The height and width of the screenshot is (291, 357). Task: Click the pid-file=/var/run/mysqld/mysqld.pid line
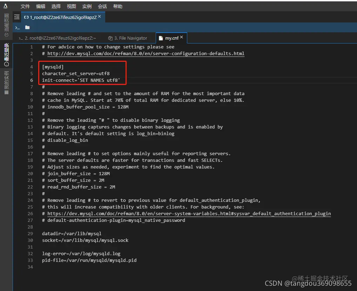89,260
